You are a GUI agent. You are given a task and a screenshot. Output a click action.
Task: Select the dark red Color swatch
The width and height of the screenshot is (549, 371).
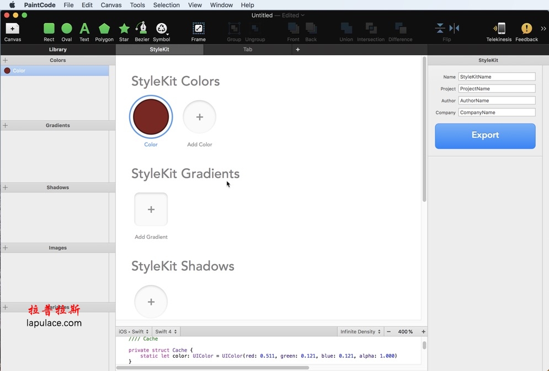pos(151,117)
